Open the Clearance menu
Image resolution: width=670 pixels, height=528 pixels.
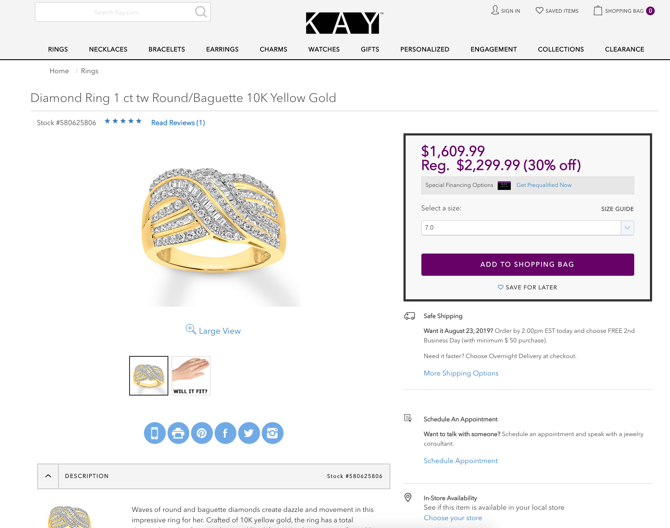pyautogui.click(x=624, y=49)
